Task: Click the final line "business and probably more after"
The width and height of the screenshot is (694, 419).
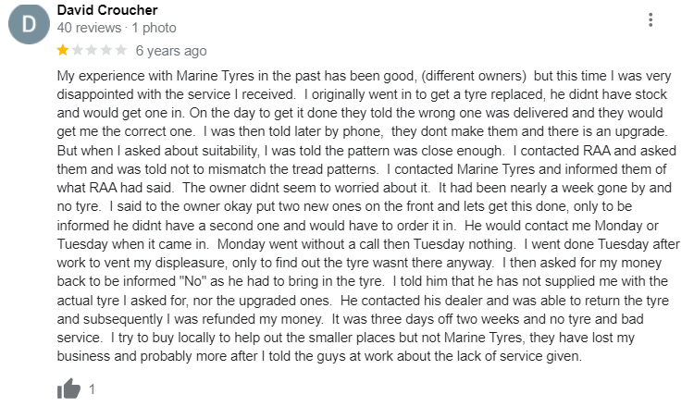Action: (x=157, y=356)
